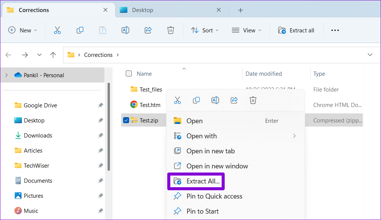Sort by Date modified column
Image resolution: width=381 pixels, height=220 pixels.
264,74
